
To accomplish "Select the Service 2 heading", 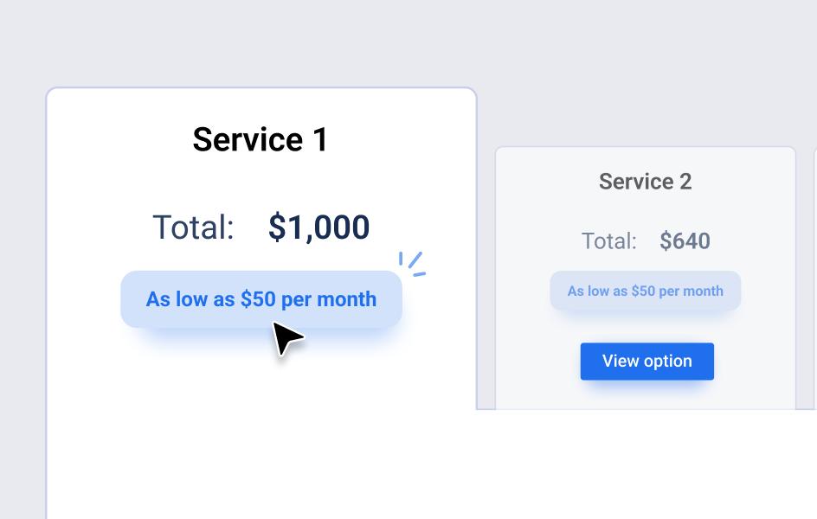I will [x=645, y=182].
